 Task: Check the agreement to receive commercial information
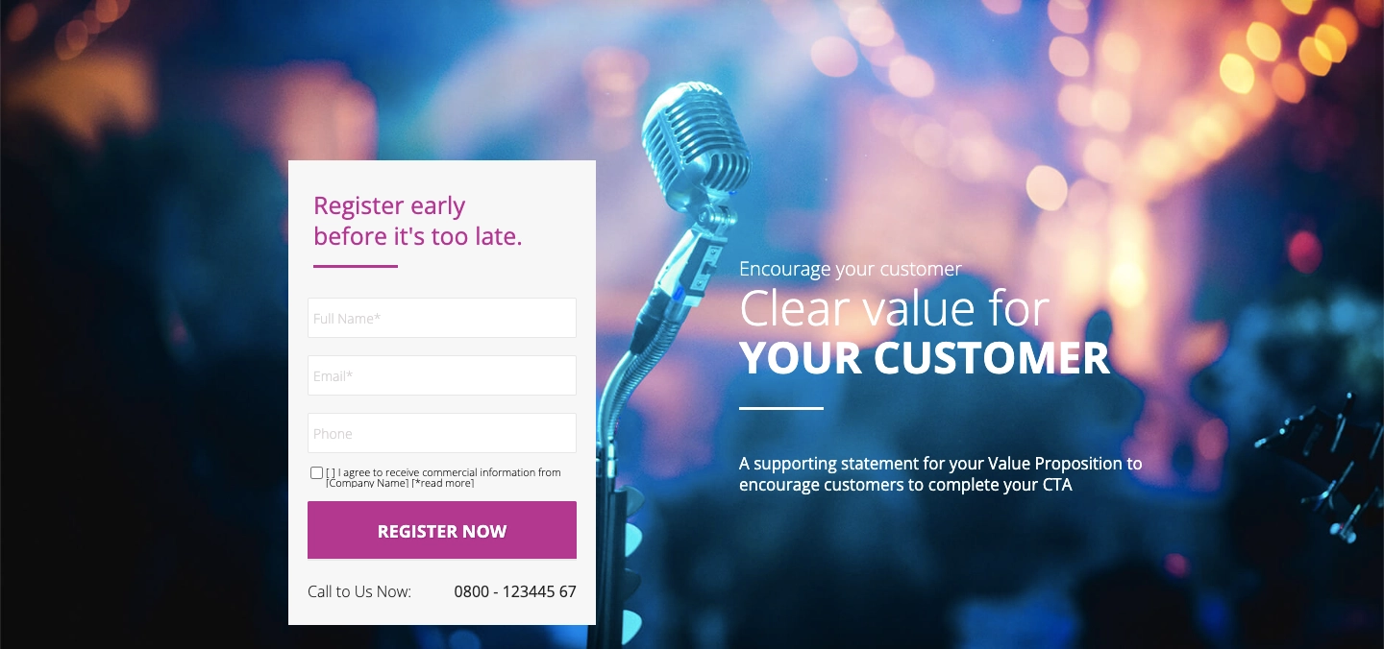(316, 472)
